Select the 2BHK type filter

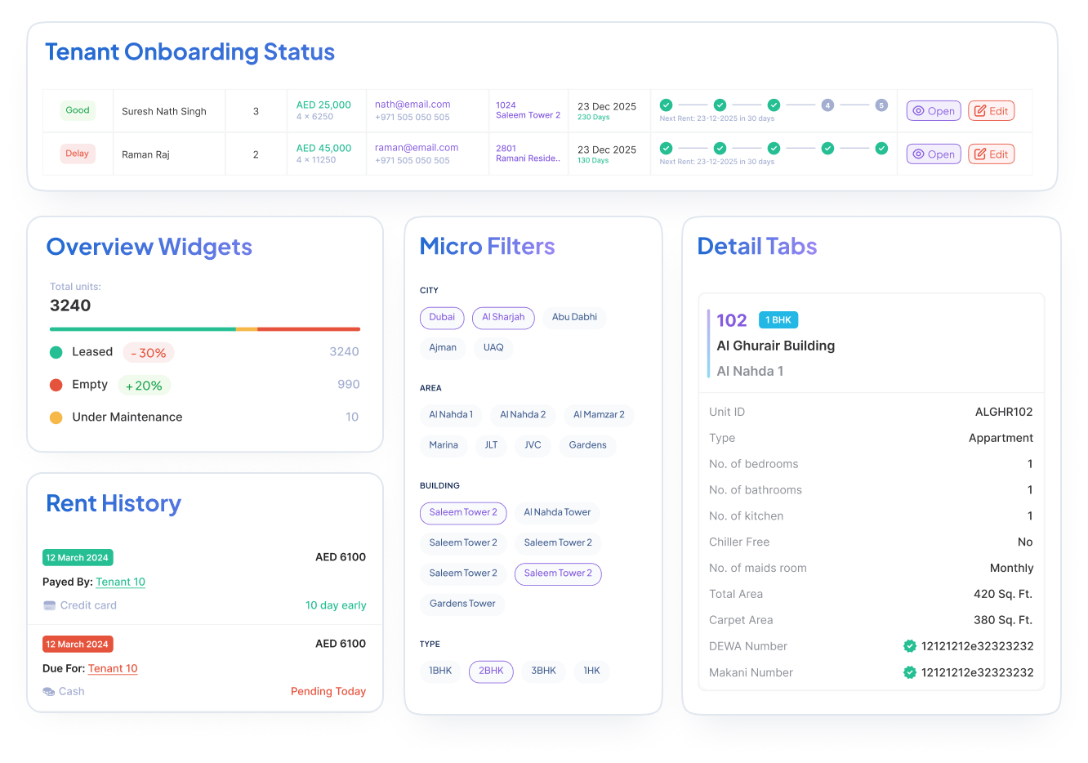(491, 672)
